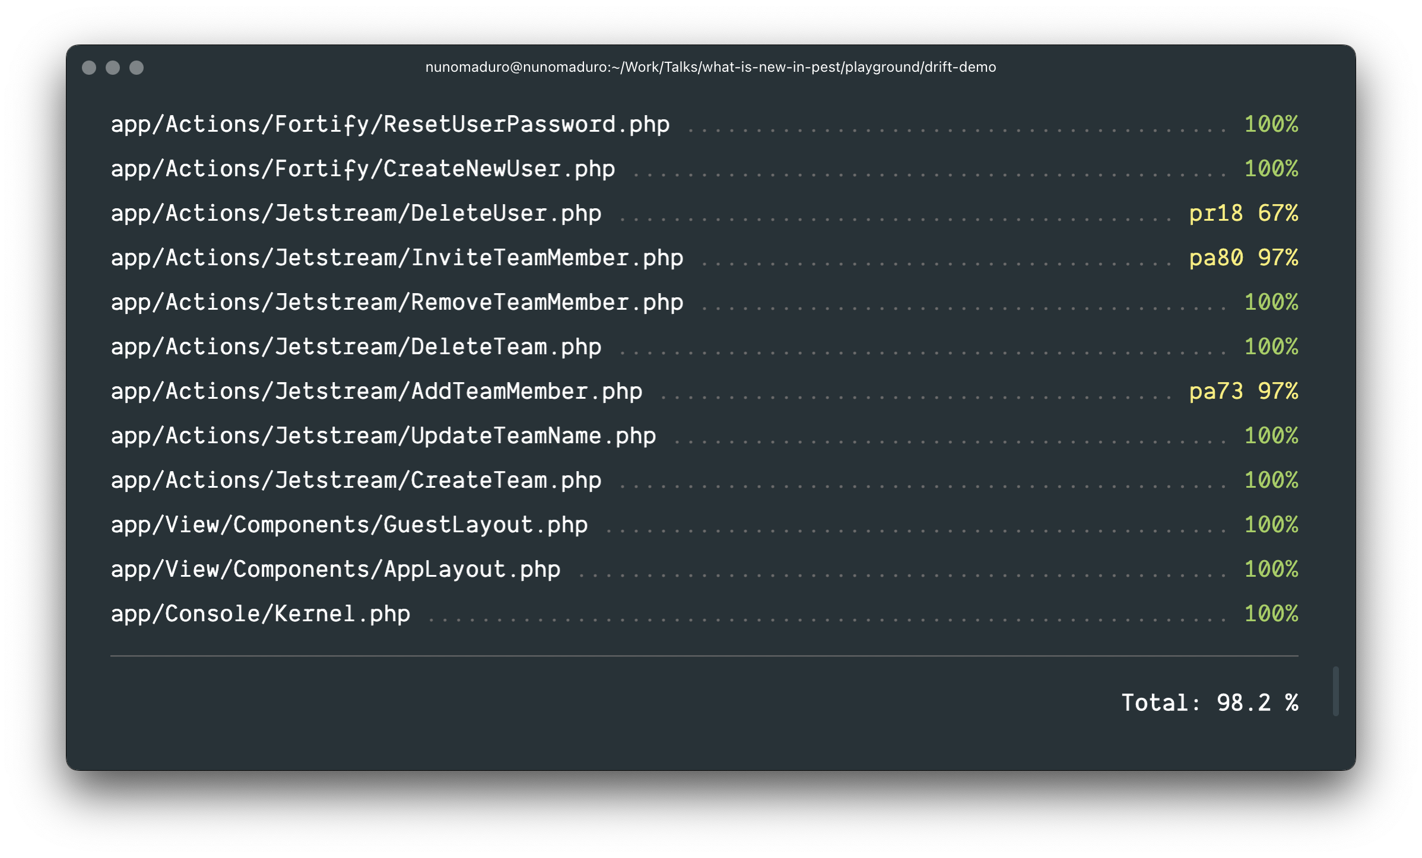Click the InviteTeamMember.php file path
This screenshot has width=1422, height=858.
click(396, 258)
